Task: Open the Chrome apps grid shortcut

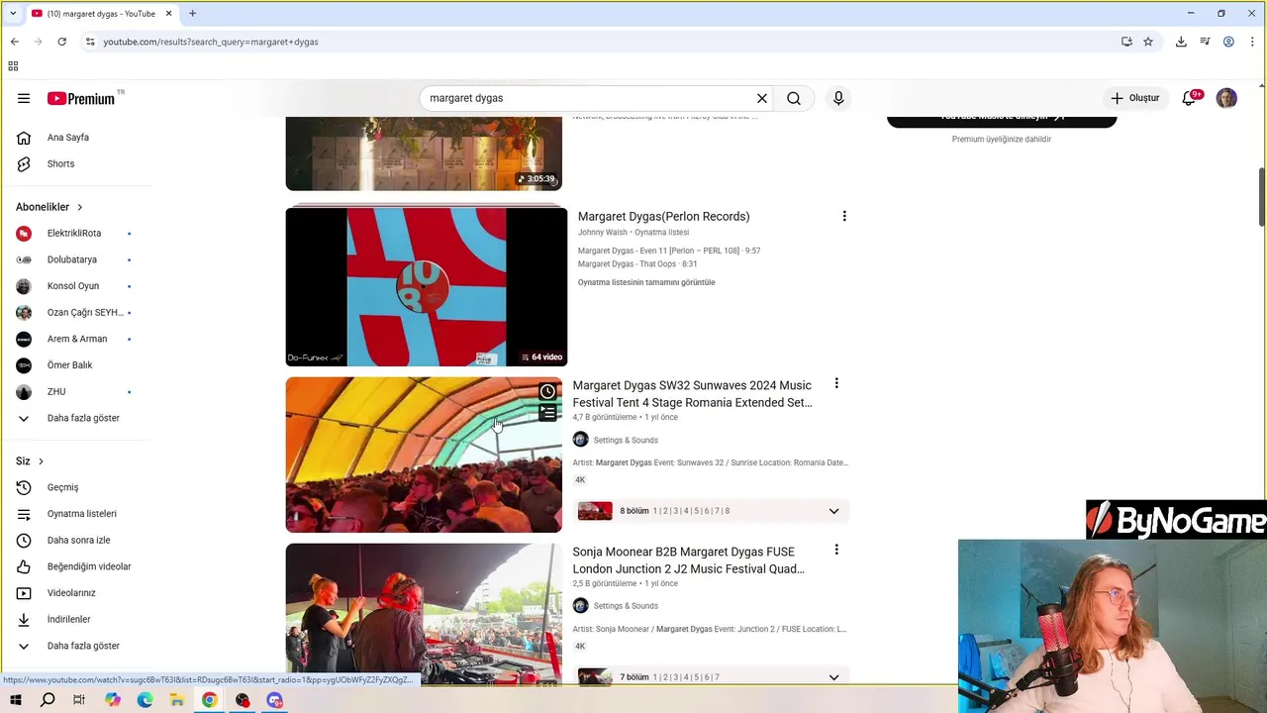Action: pos(13,66)
